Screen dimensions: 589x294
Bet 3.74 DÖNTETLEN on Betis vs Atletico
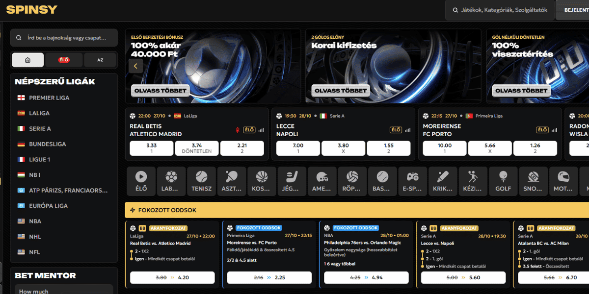pyautogui.click(x=197, y=148)
